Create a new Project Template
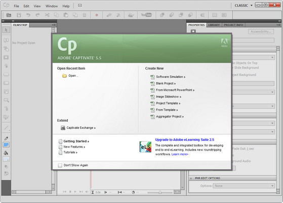This screenshot has height=203, width=283. click(168, 104)
